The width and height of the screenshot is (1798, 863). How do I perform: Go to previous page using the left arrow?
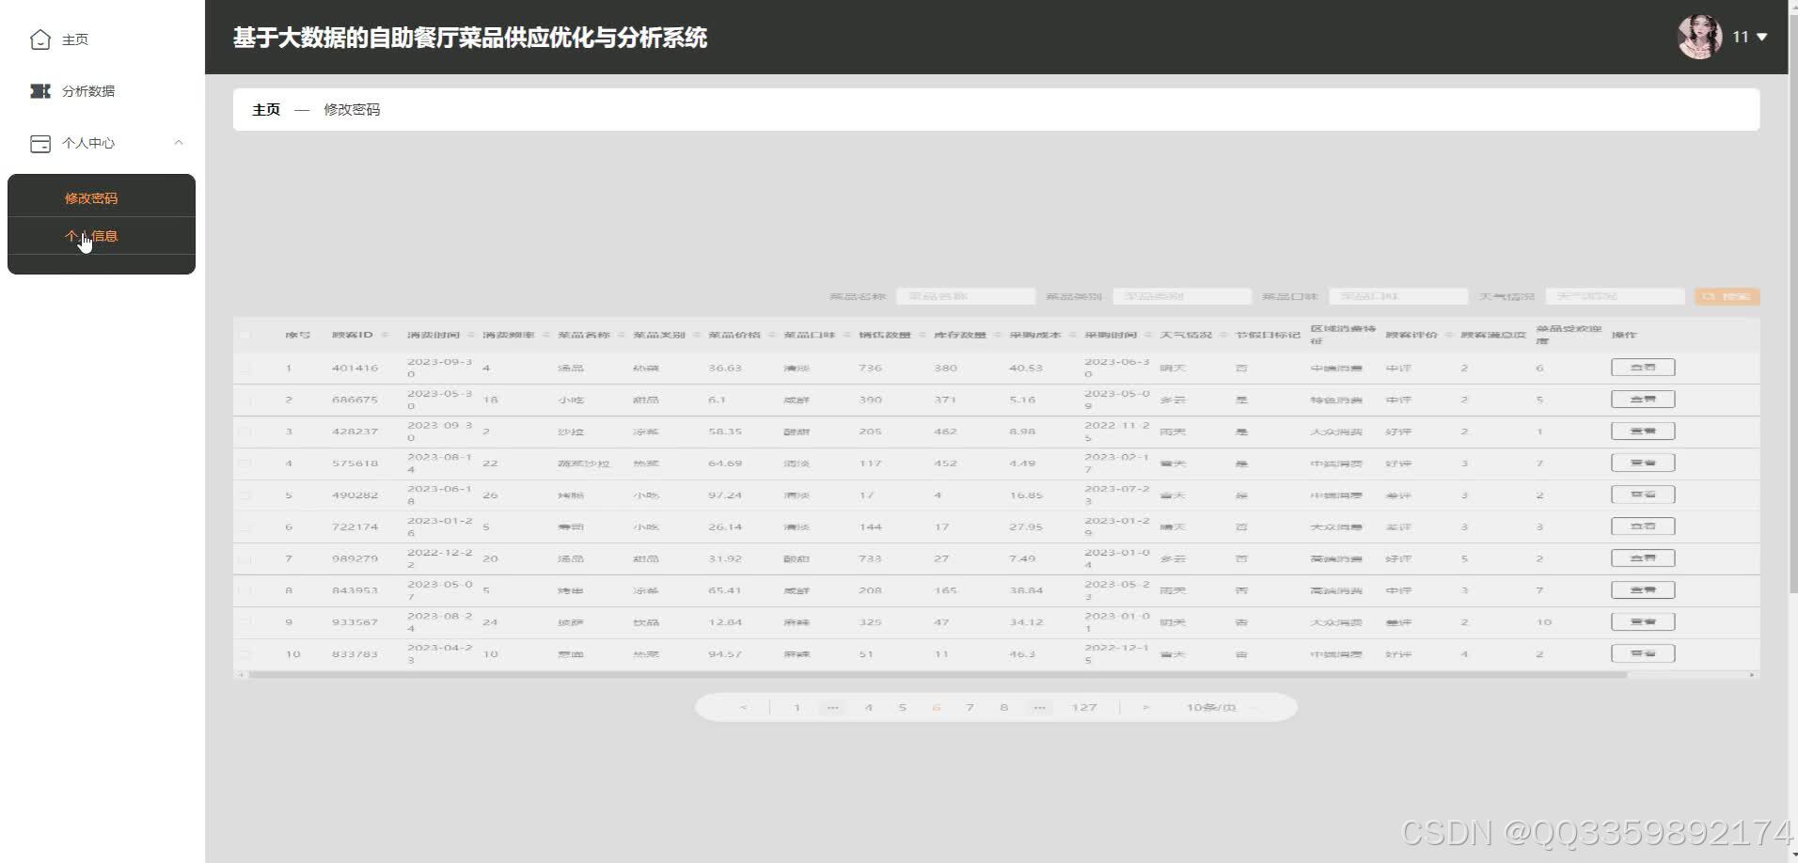pos(743,707)
